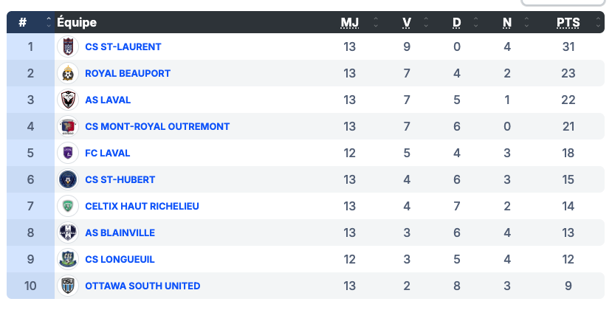The width and height of the screenshot is (612, 310).
Task: Click the CS St-Hubert team logo
Action: pos(68,179)
